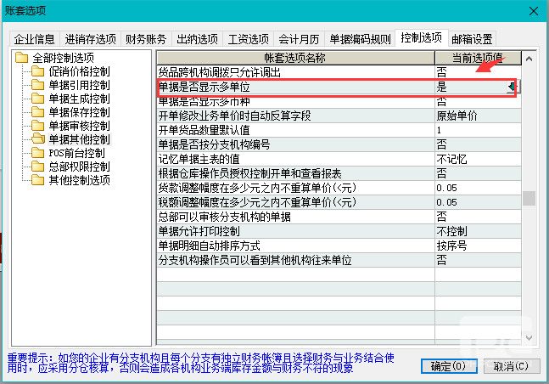Select the 单据引用控制 folder icon
Viewport: 549px width, 384px height.
coord(37,85)
